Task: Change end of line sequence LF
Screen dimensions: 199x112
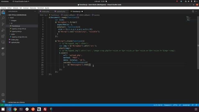Action: pos(180,105)
